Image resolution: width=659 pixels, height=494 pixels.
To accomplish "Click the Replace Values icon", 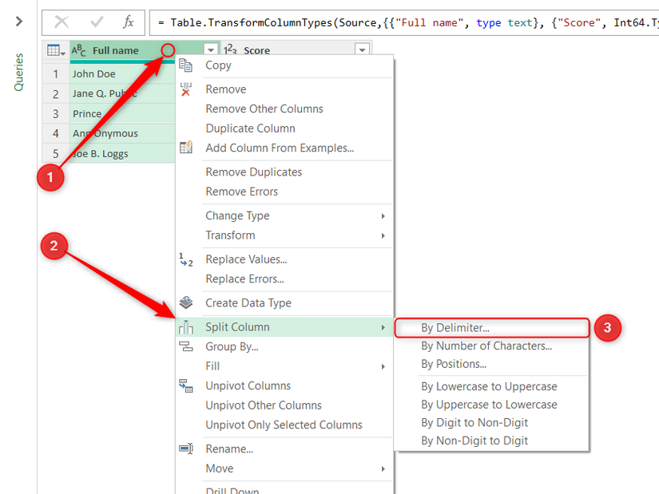I will (186, 259).
